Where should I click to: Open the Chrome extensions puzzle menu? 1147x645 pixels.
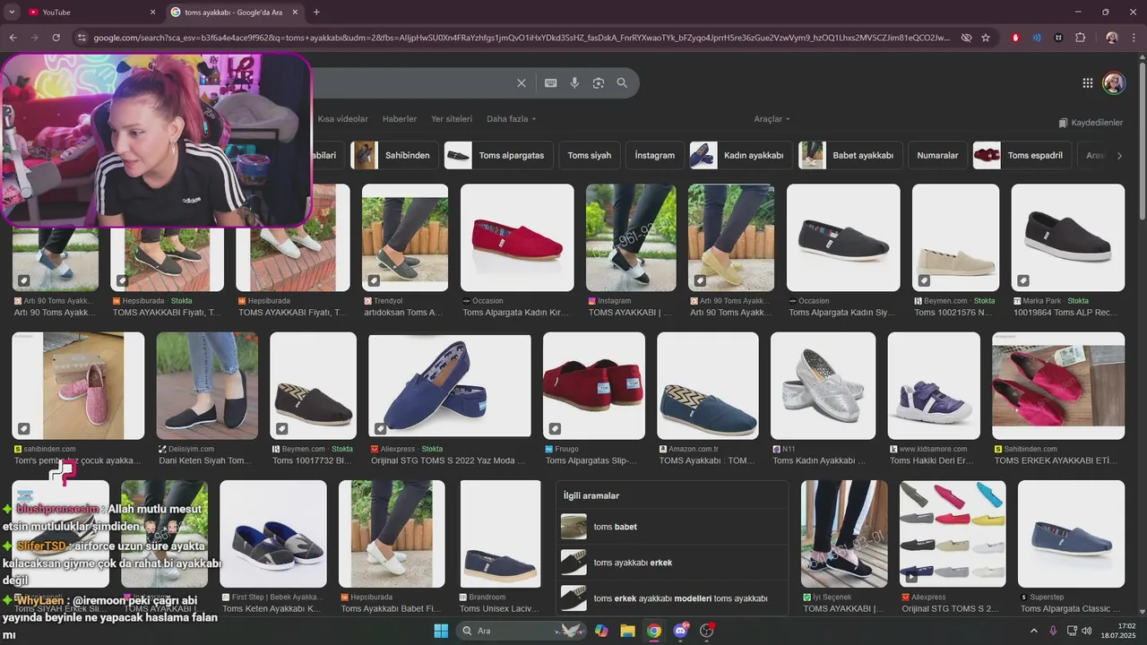click(x=1081, y=38)
